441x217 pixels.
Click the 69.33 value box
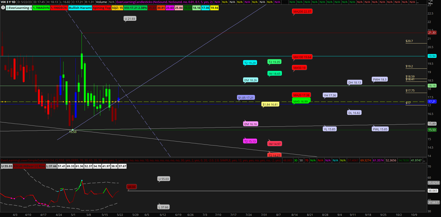(x=71, y=166)
